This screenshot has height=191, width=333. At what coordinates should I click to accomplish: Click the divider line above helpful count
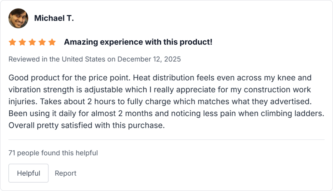pos(166,140)
